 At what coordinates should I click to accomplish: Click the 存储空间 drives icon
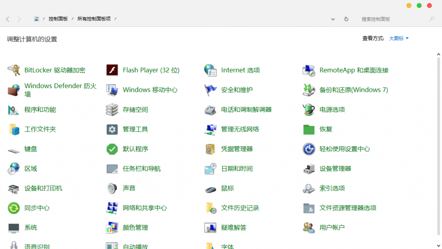[112, 110]
